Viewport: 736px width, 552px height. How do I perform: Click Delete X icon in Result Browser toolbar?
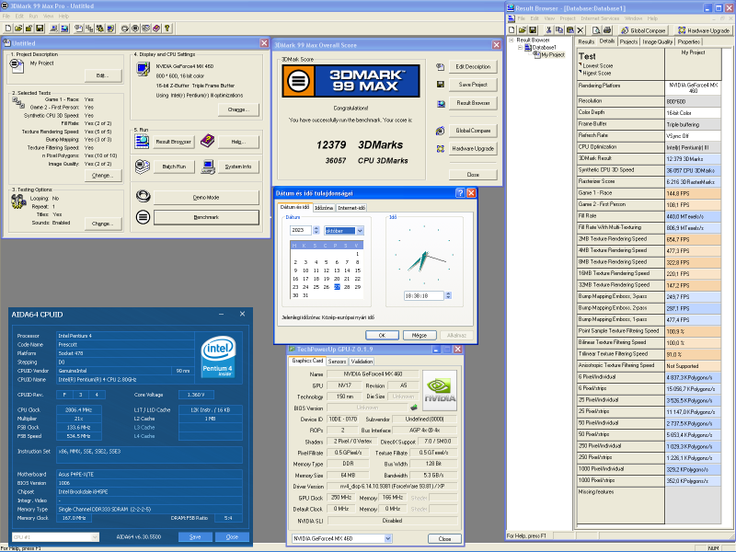[x=581, y=30]
